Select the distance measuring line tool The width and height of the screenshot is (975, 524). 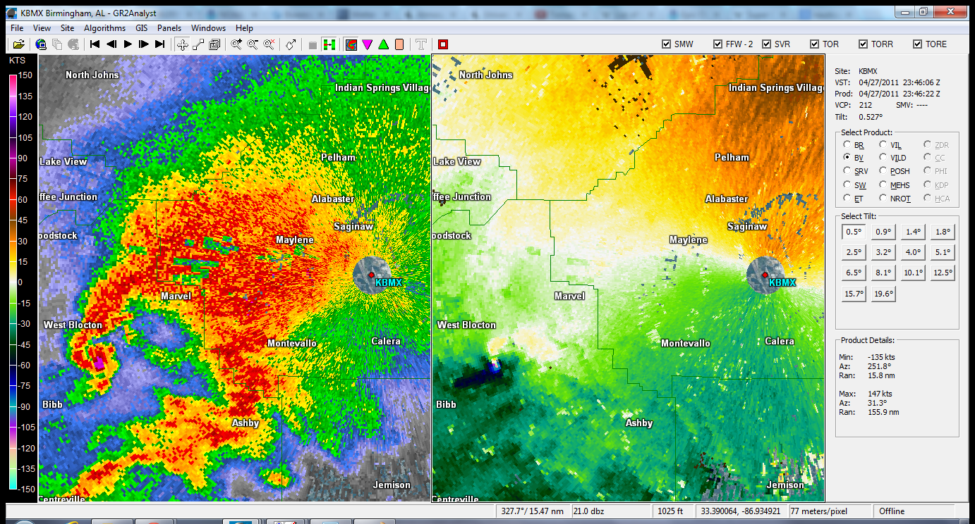(198, 44)
